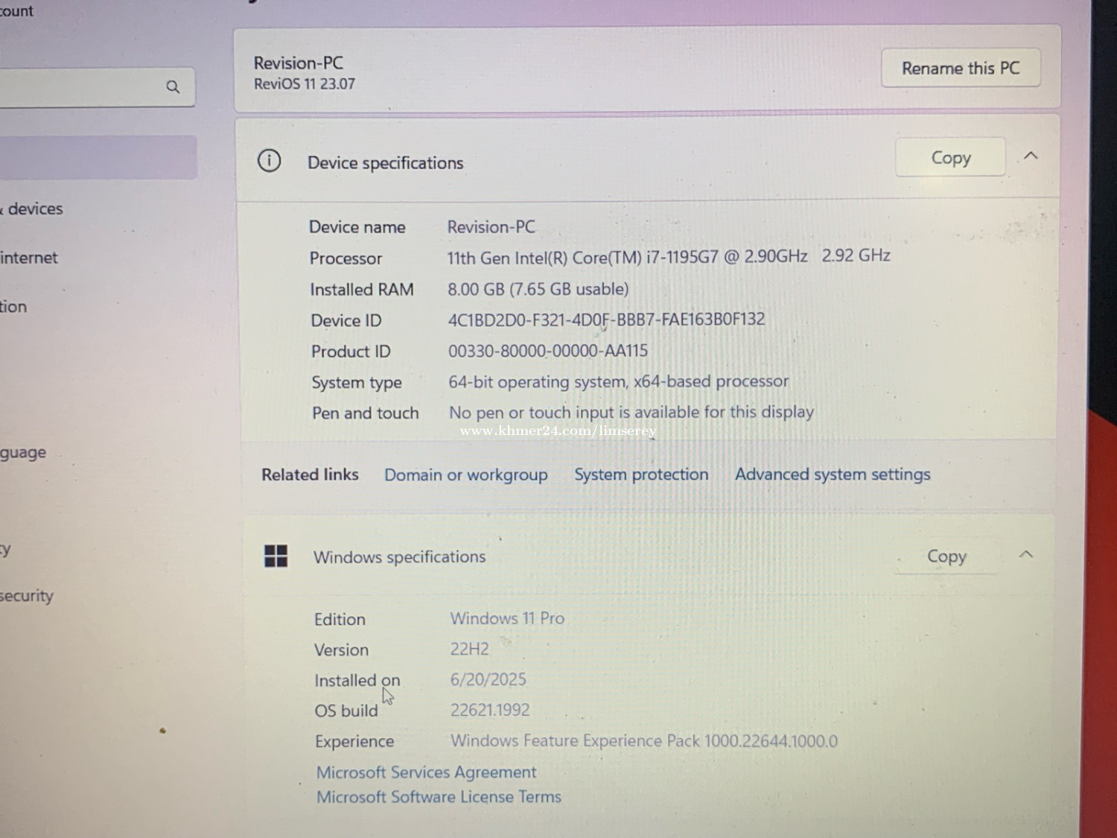This screenshot has height=838, width=1117.
Task: Click the 'Windows specifications' heading text
Action: pyautogui.click(x=400, y=557)
